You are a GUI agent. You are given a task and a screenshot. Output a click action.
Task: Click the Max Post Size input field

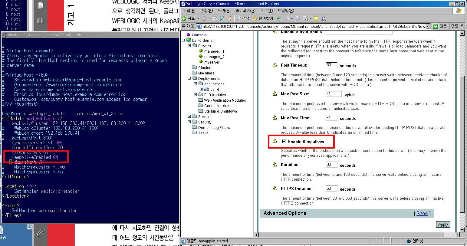(x=334, y=94)
